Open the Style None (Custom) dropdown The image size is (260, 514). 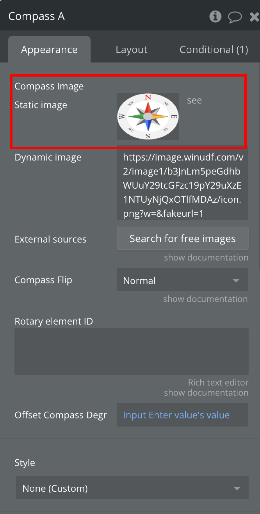(x=132, y=488)
